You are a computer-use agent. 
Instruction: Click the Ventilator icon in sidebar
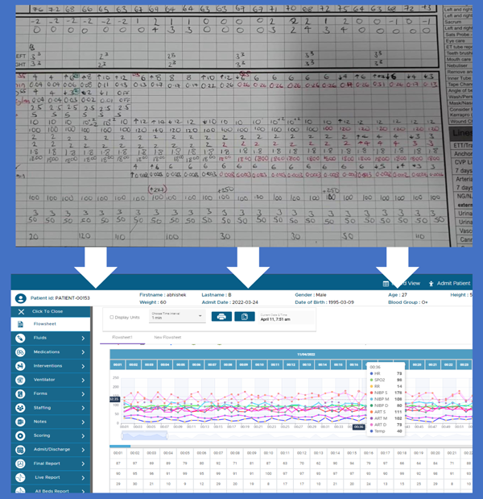(x=20, y=380)
